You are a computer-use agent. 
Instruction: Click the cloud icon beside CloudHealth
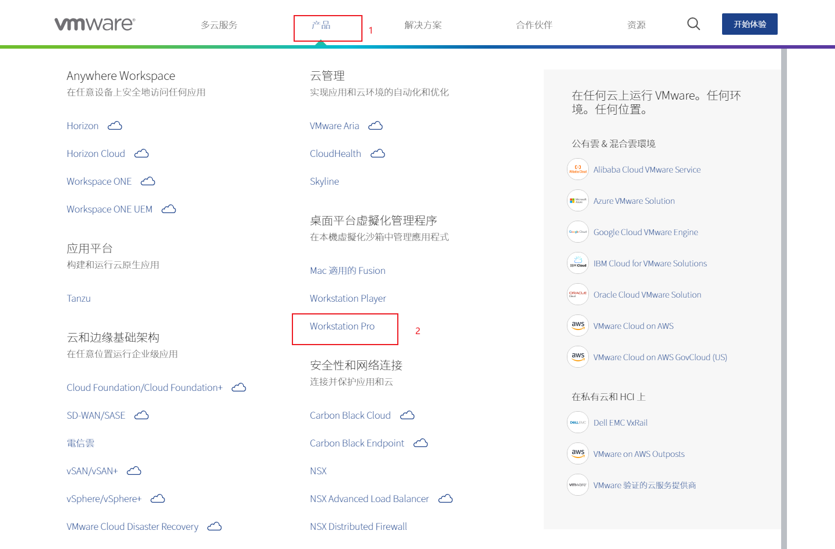[x=378, y=153]
